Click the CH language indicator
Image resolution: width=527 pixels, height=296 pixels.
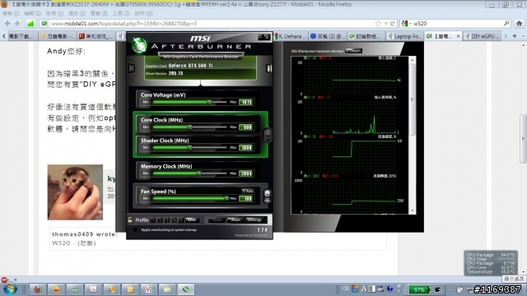tap(346, 289)
